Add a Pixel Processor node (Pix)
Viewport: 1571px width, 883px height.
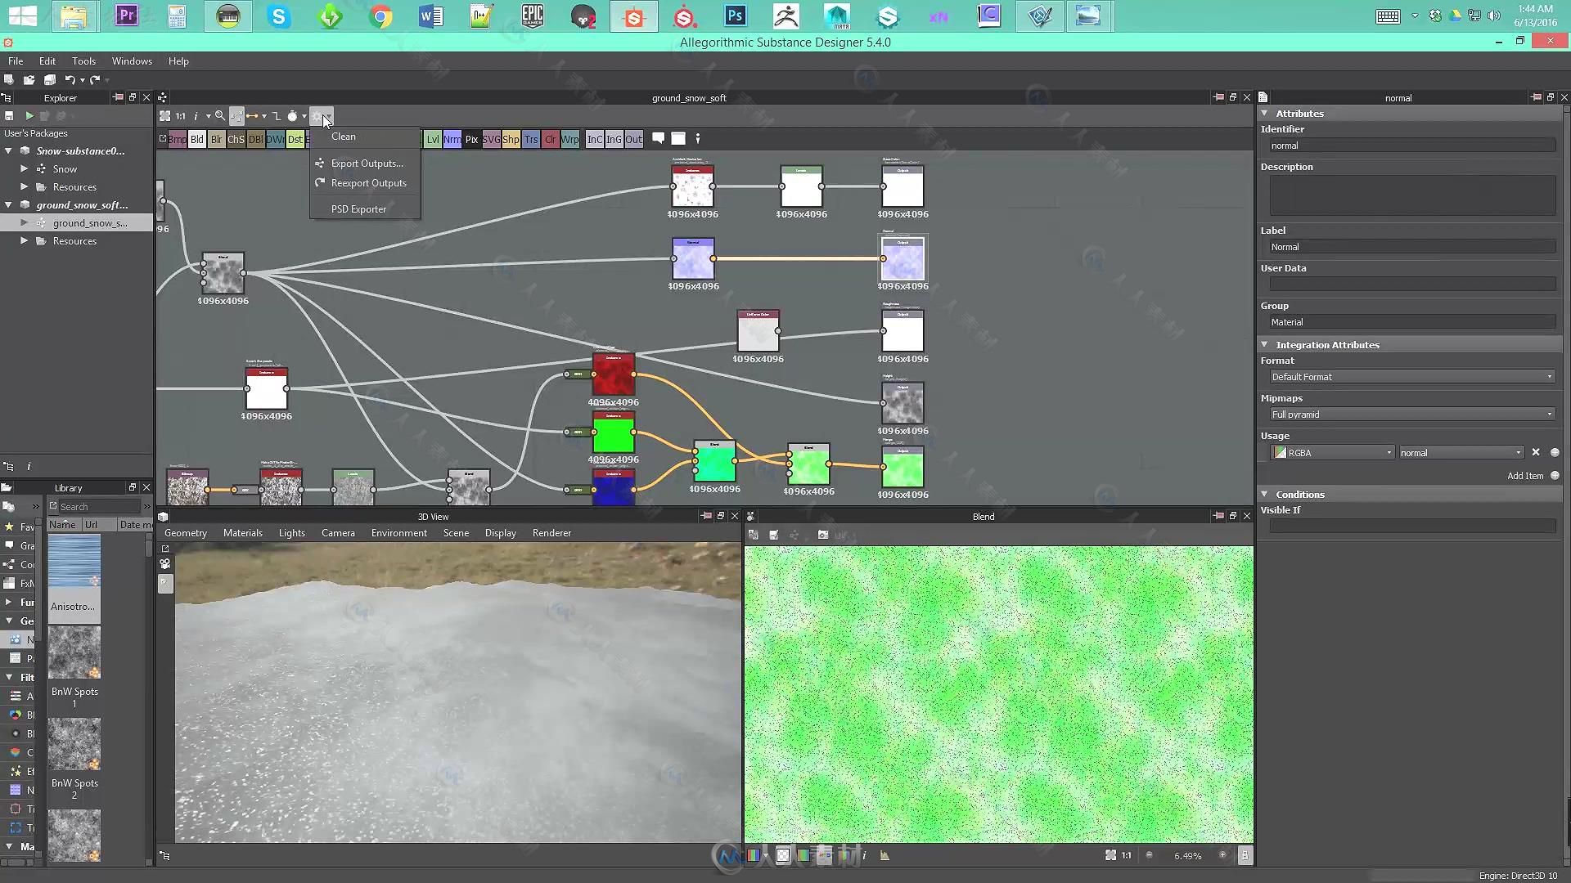click(471, 139)
